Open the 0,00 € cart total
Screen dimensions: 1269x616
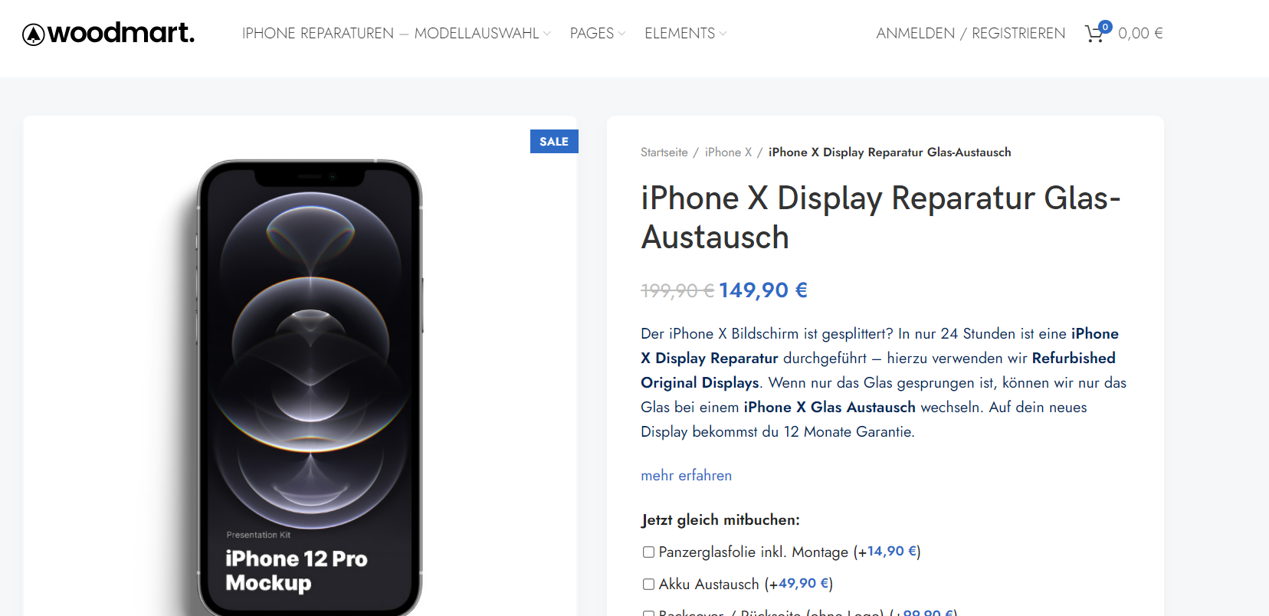click(1140, 33)
